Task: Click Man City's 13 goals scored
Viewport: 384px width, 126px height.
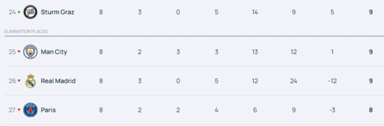Action: (255, 52)
